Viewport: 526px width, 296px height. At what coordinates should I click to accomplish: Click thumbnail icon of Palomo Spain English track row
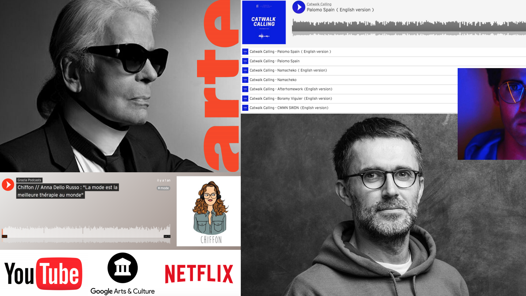[245, 52]
